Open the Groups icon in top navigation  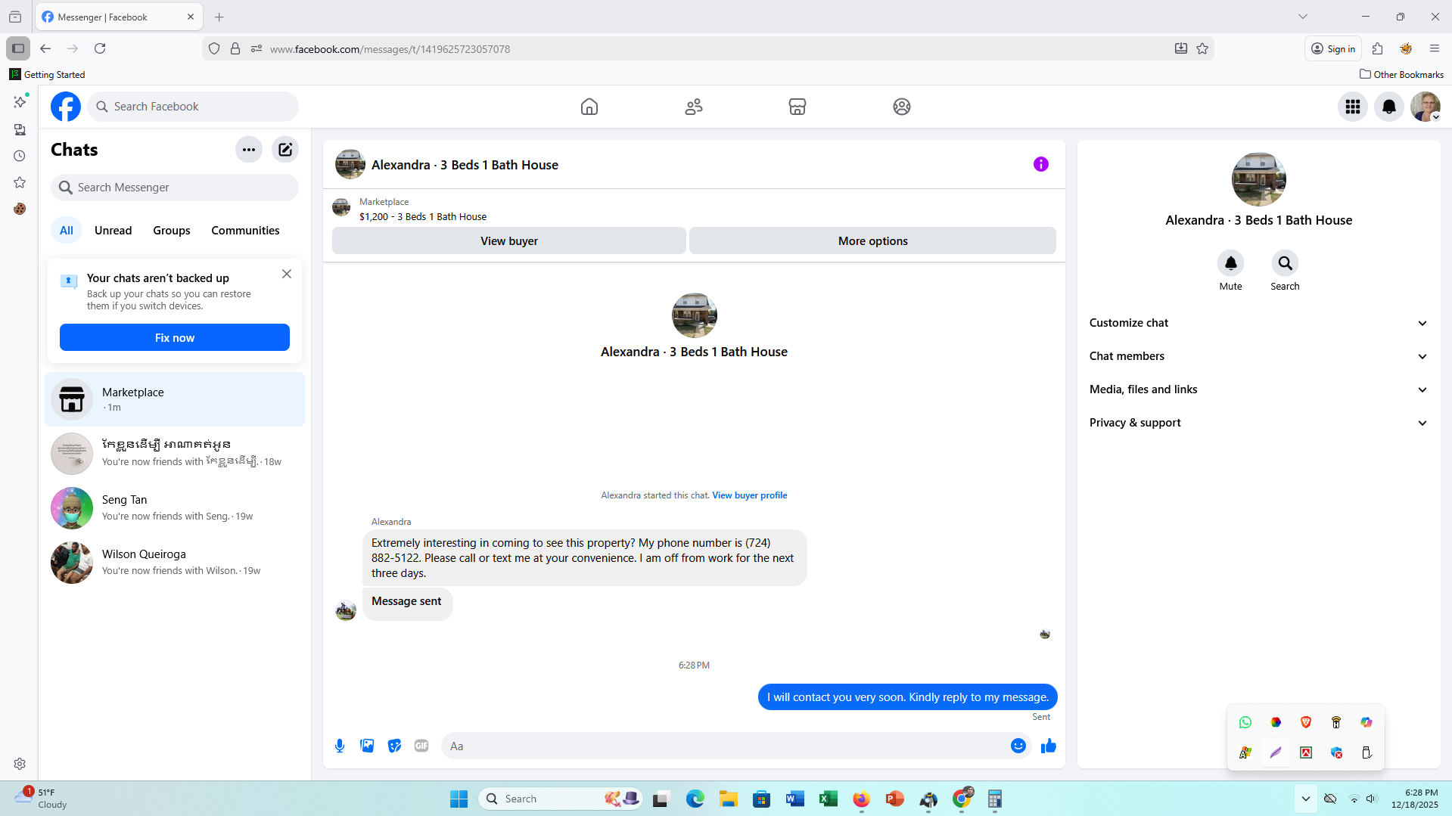point(902,107)
